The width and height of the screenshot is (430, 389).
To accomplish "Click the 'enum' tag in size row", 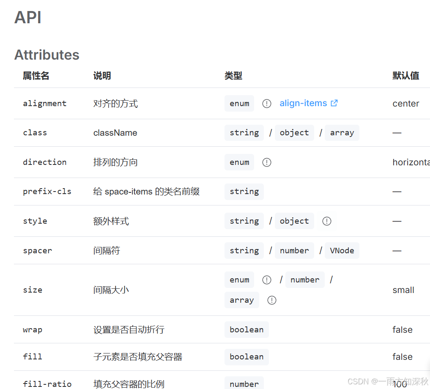I will (239, 279).
